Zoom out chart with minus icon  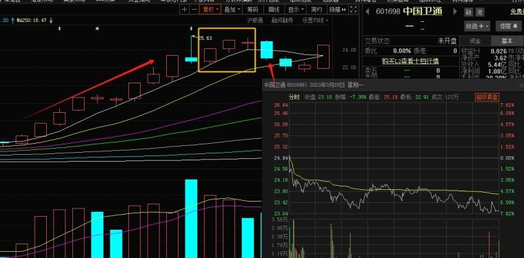pyautogui.click(x=194, y=10)
